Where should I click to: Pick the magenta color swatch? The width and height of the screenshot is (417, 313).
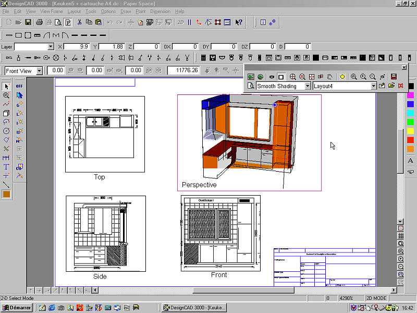tap(411, 95)
